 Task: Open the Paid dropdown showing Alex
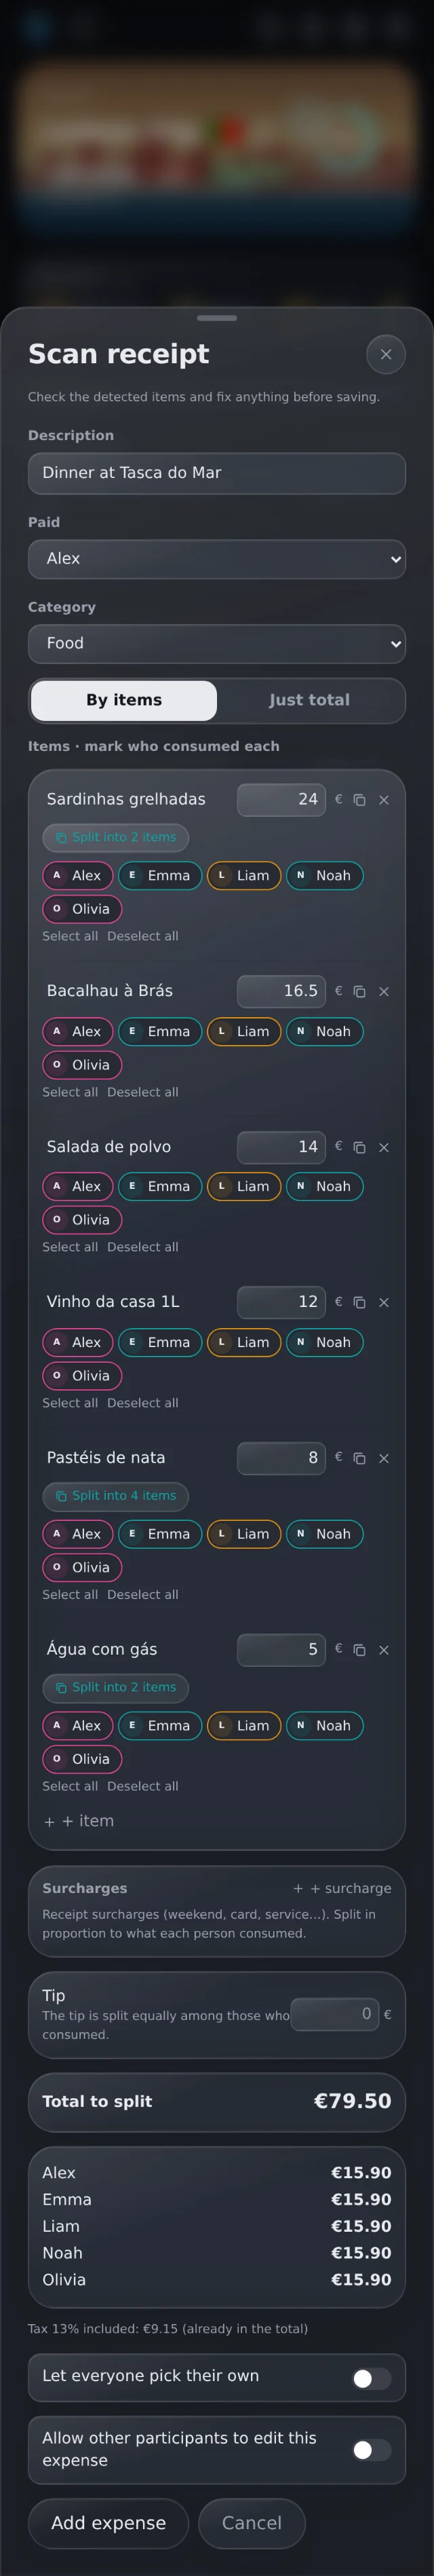pyautogui.click(x=216, y=559)
